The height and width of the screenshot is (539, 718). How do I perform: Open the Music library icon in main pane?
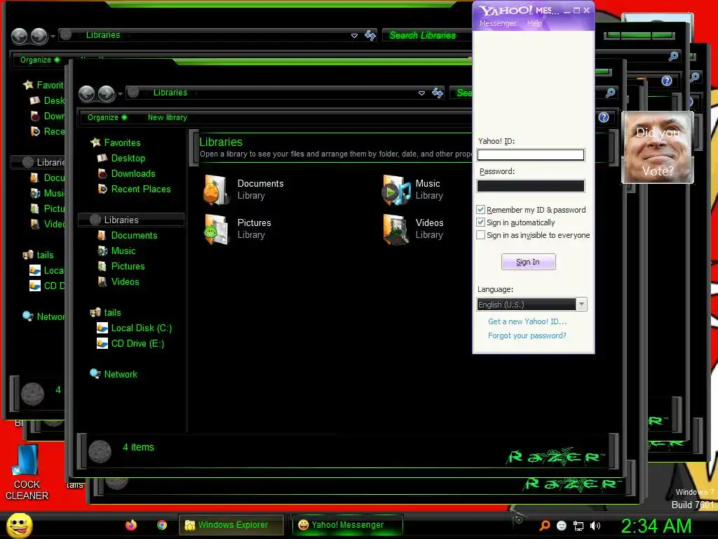396,189
